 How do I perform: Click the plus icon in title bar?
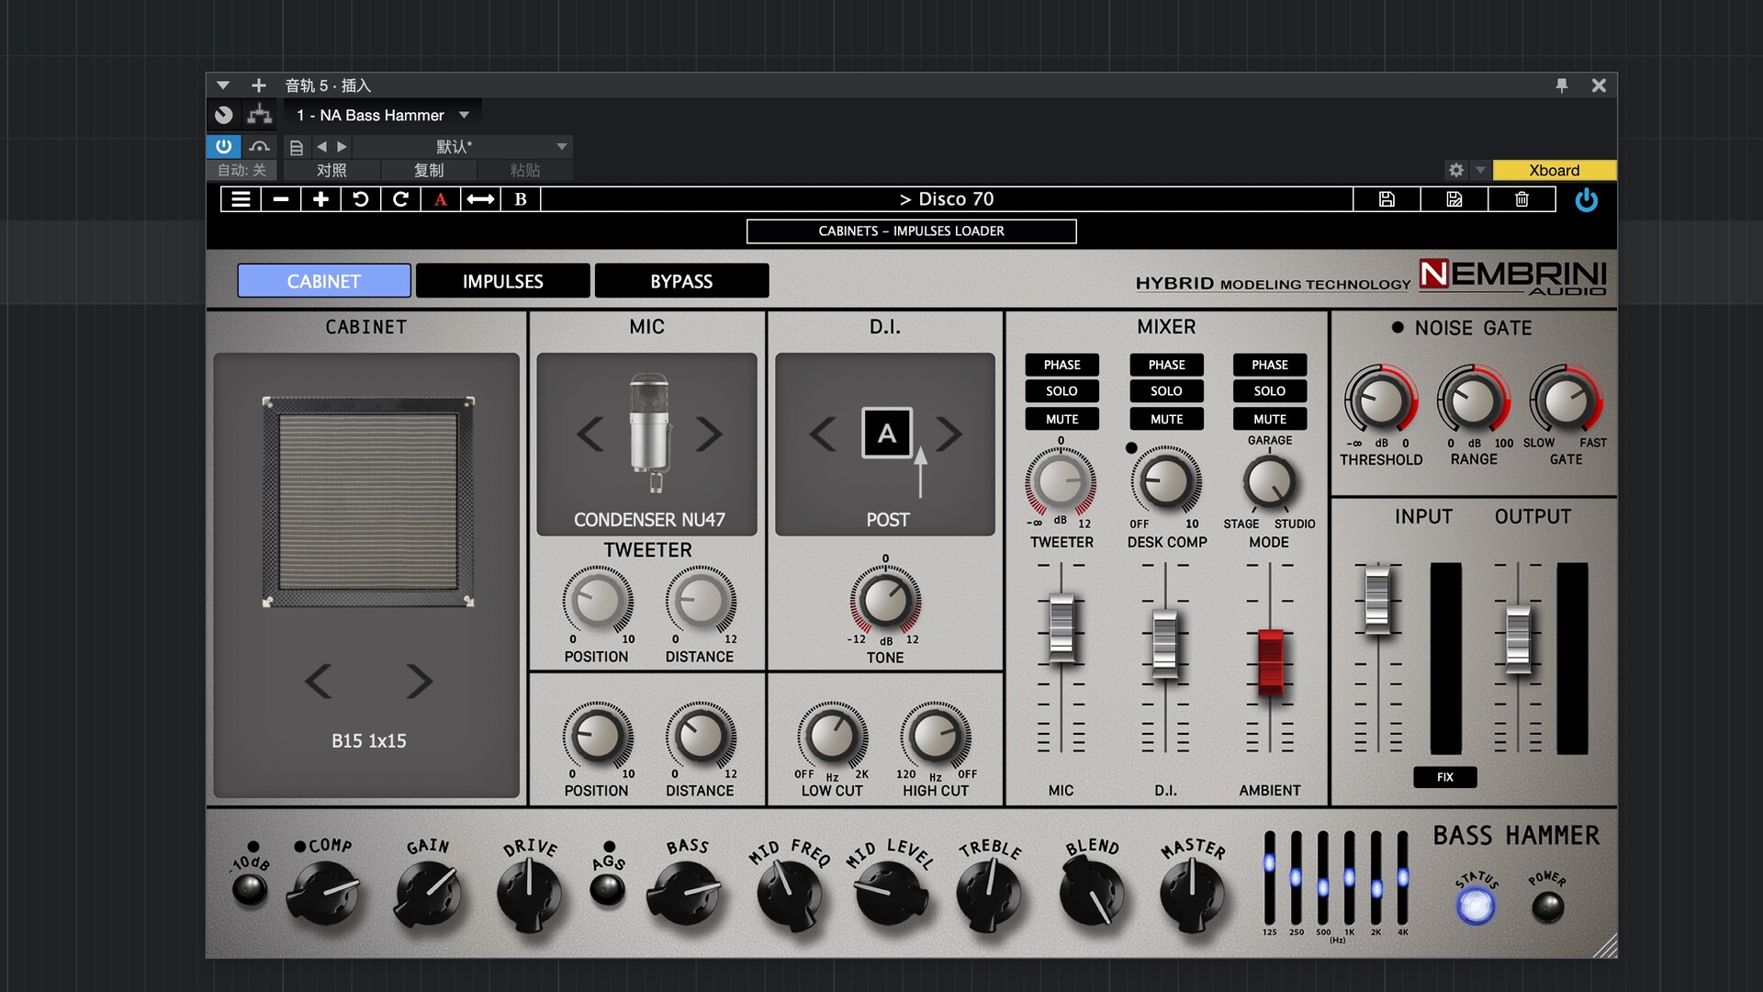pos(259,85)
